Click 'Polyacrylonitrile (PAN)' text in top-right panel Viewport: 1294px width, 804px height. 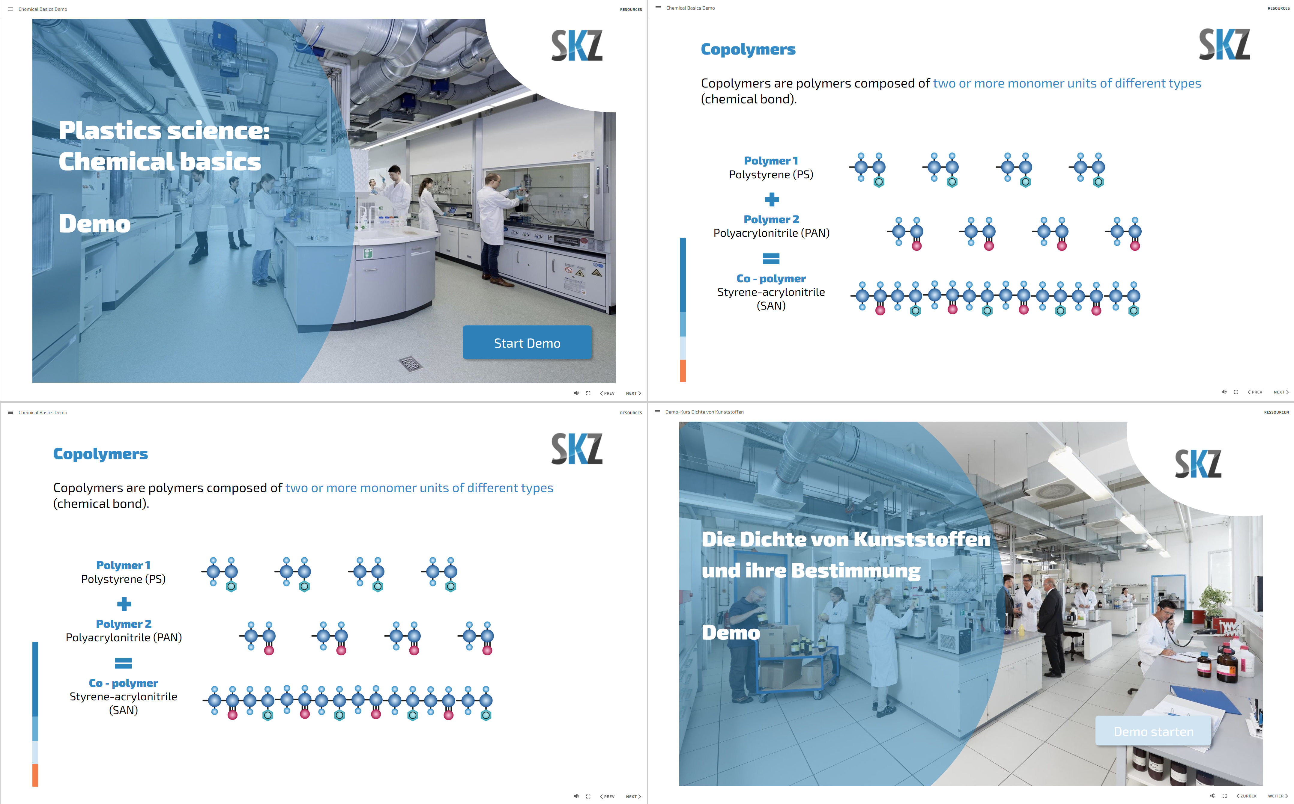pyautogui.click(x=771, y=233)
